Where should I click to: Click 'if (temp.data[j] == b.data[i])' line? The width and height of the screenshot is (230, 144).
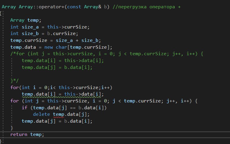coord(64,108)
